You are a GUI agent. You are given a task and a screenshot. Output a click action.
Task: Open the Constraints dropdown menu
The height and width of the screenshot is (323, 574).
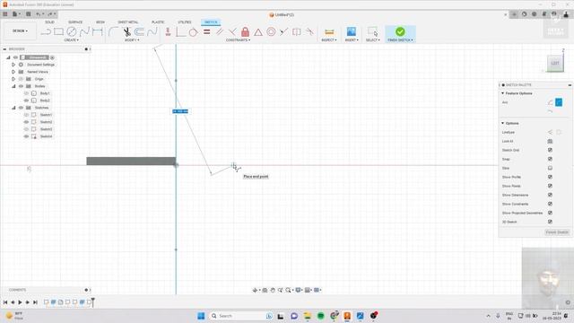[x=238, y=39]
